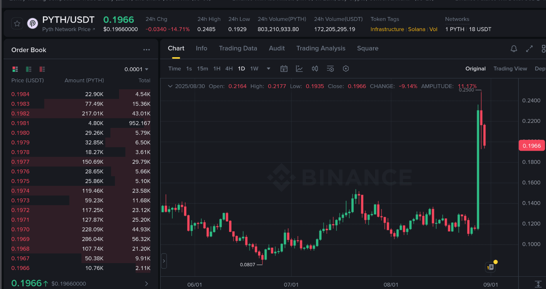Select the 15m chart interval
The width and height of the screenshot is (546, 289).
202,69
